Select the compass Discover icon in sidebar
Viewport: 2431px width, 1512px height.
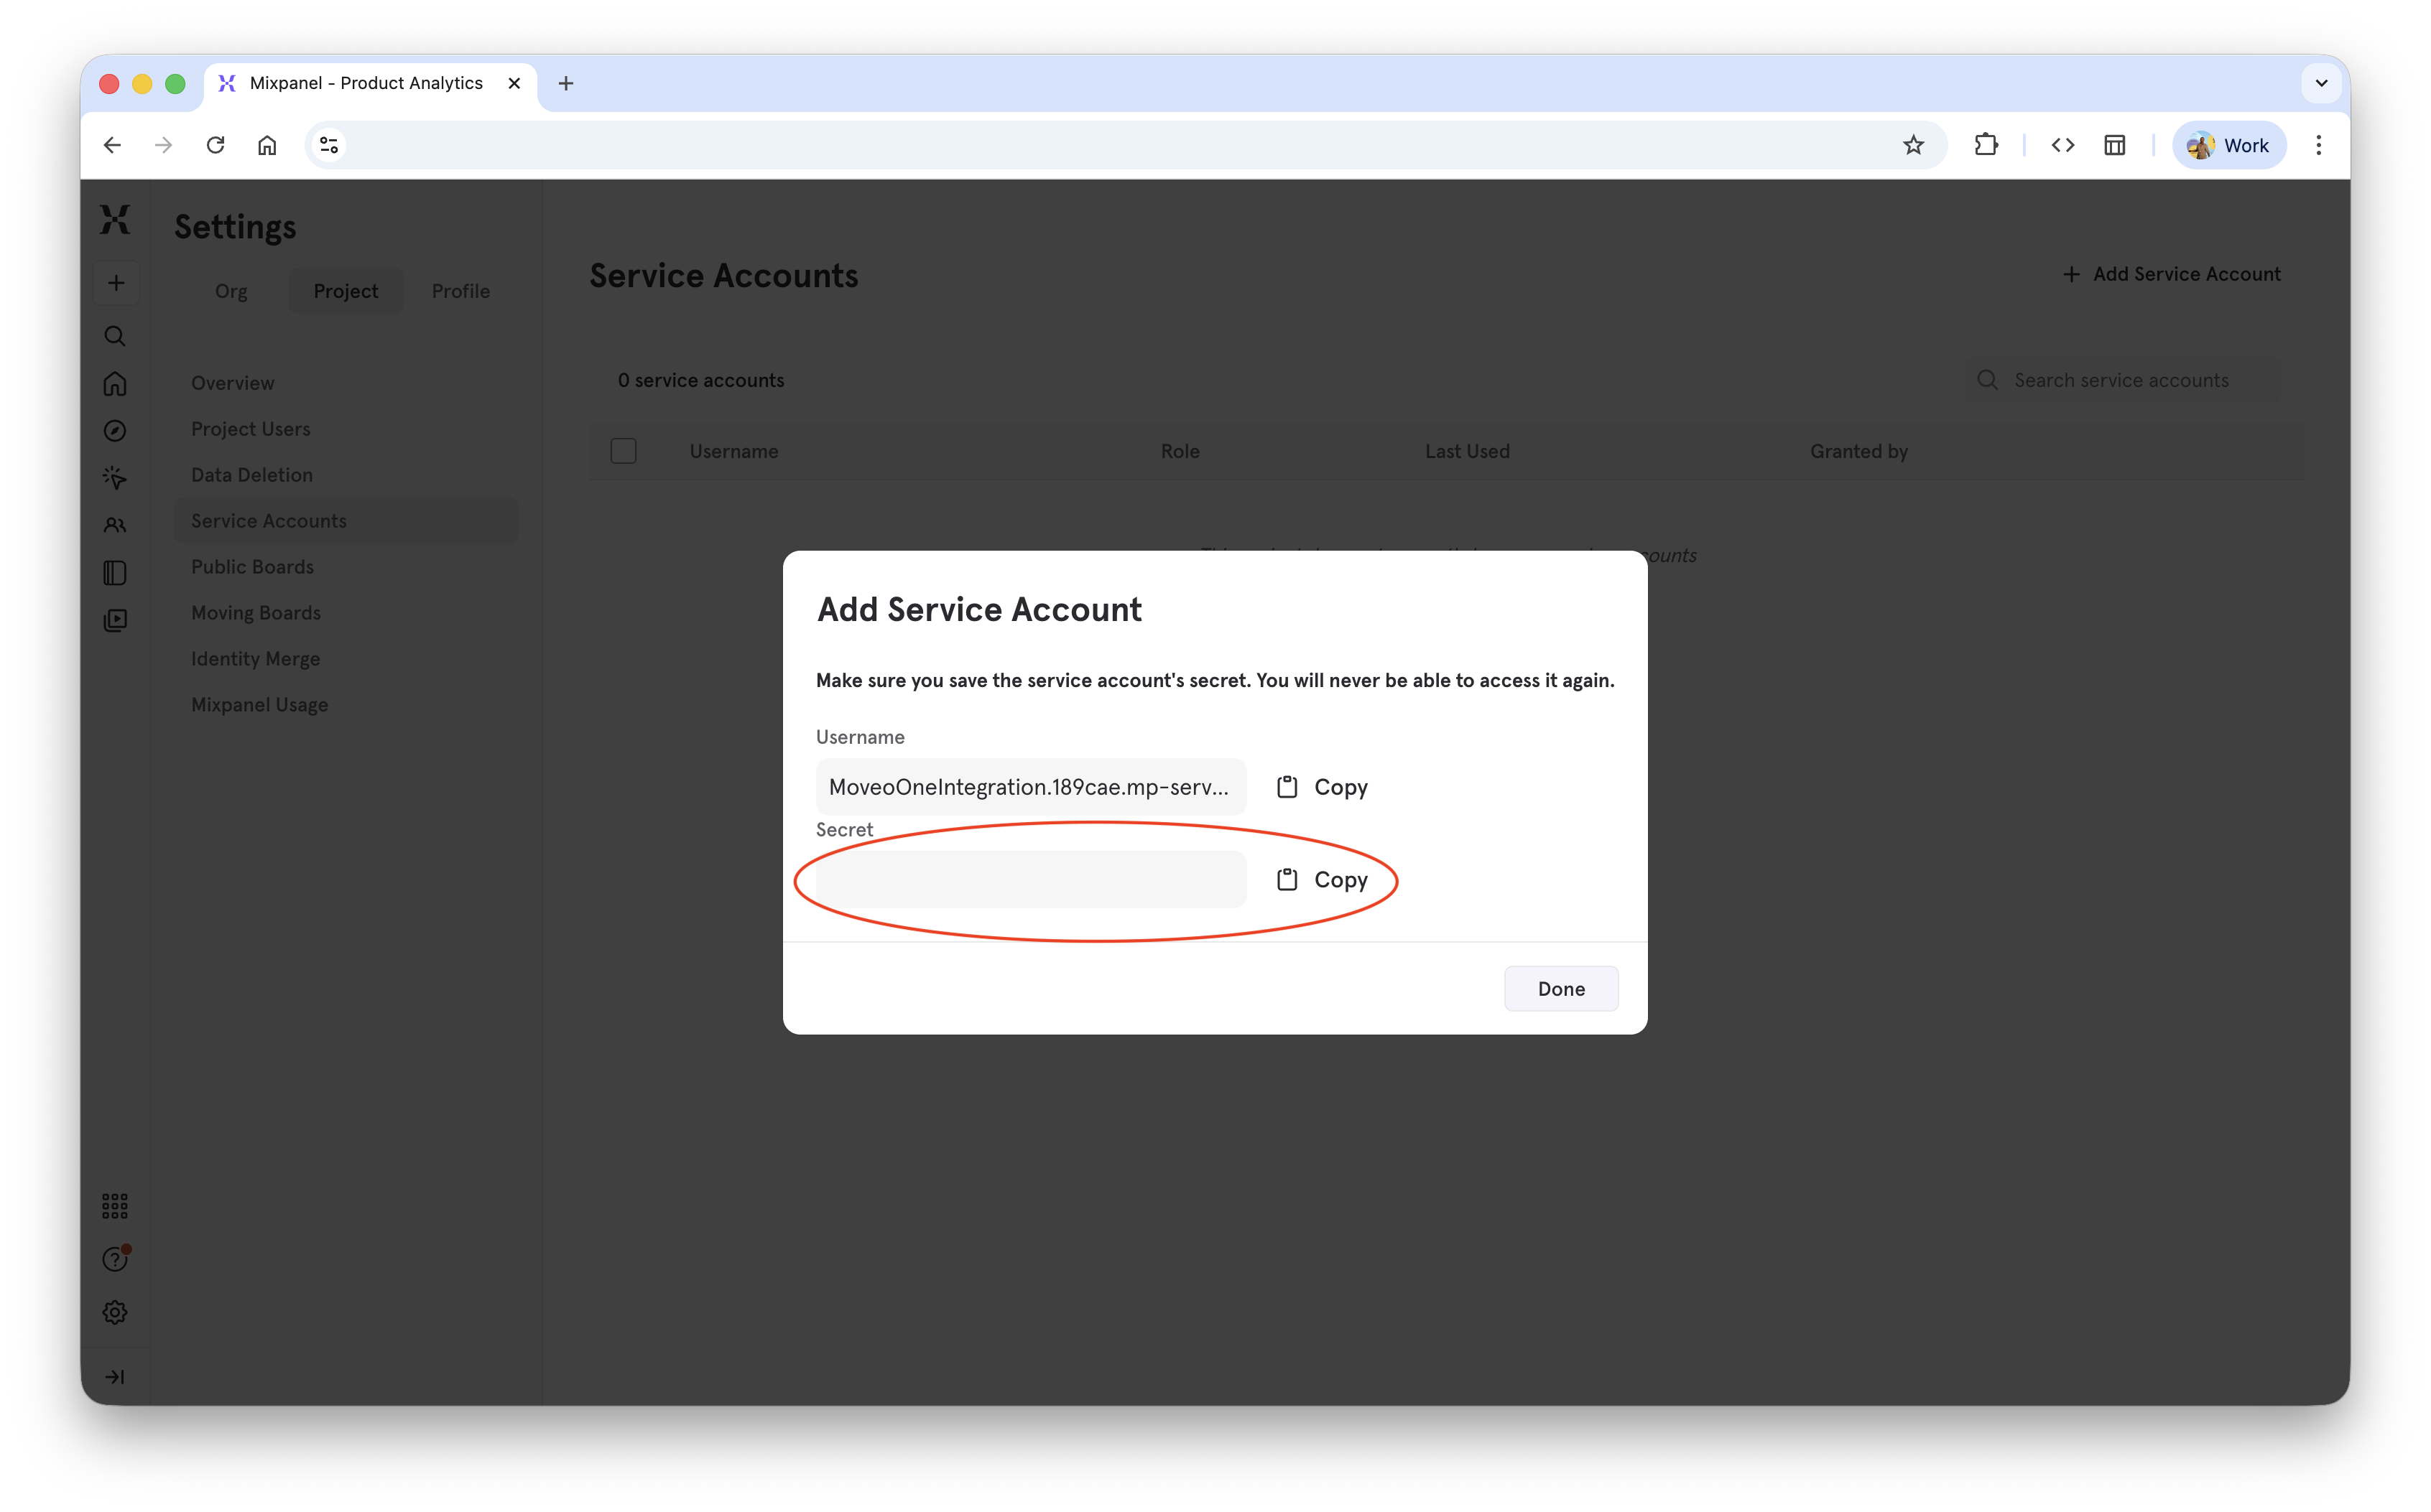(115, 430)
